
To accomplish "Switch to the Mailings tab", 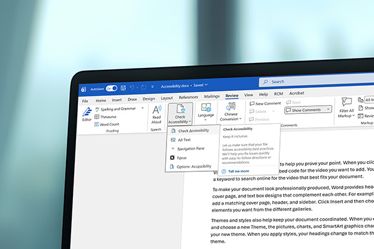I will point(212,97).
